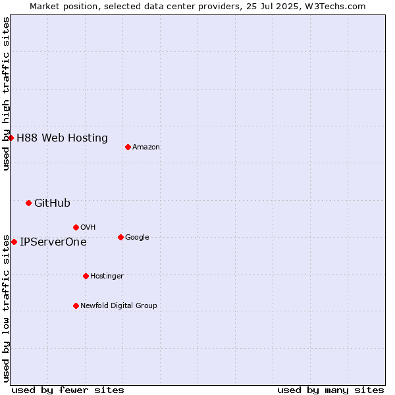Click the 'Hostinger' label

107,276
